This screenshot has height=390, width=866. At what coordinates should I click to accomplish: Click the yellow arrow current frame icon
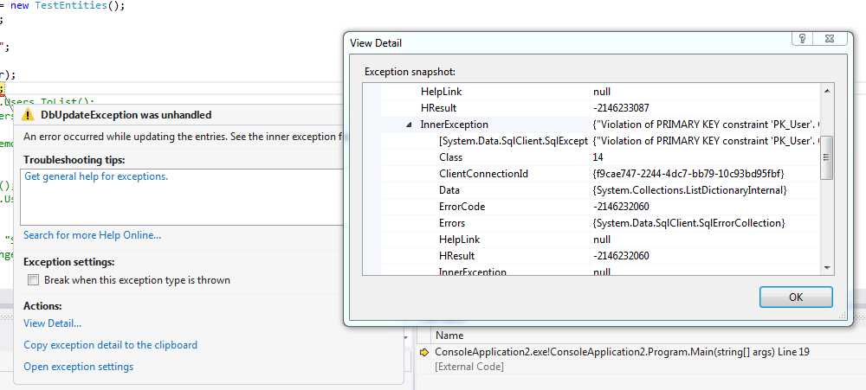click(x=424, y=352)
